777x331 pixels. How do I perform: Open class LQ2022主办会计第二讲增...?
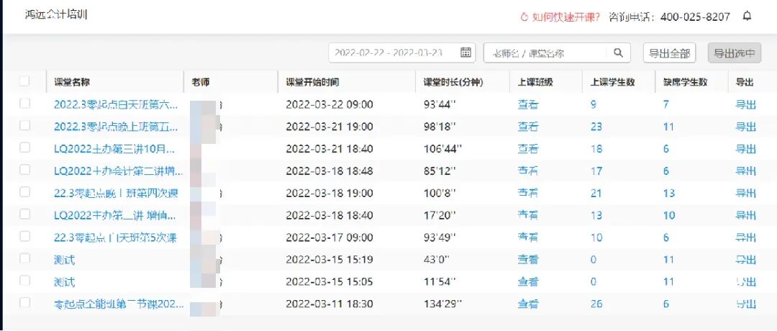click(x=119, y=171)
